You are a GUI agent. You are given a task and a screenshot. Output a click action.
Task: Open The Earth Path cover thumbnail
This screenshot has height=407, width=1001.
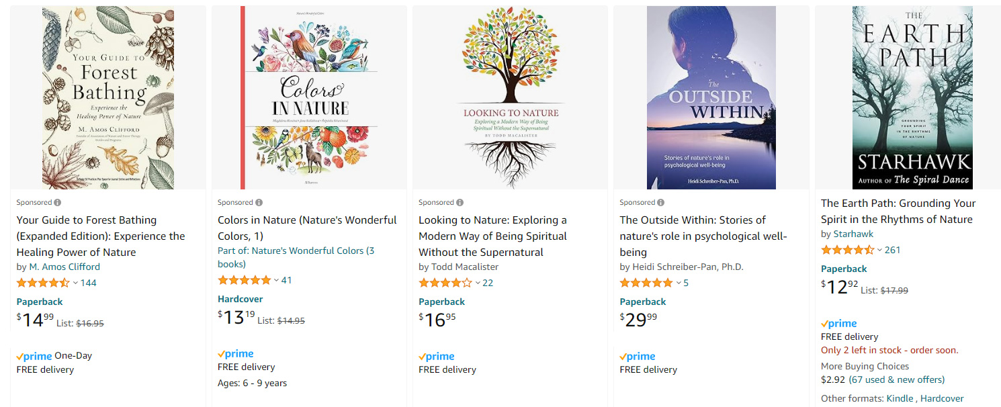coord(912,97)
